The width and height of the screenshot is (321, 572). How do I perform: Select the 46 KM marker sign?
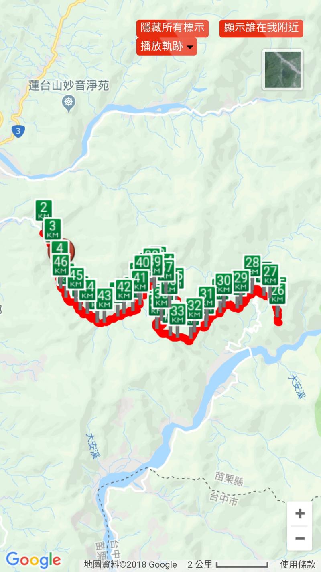[61, 265]
